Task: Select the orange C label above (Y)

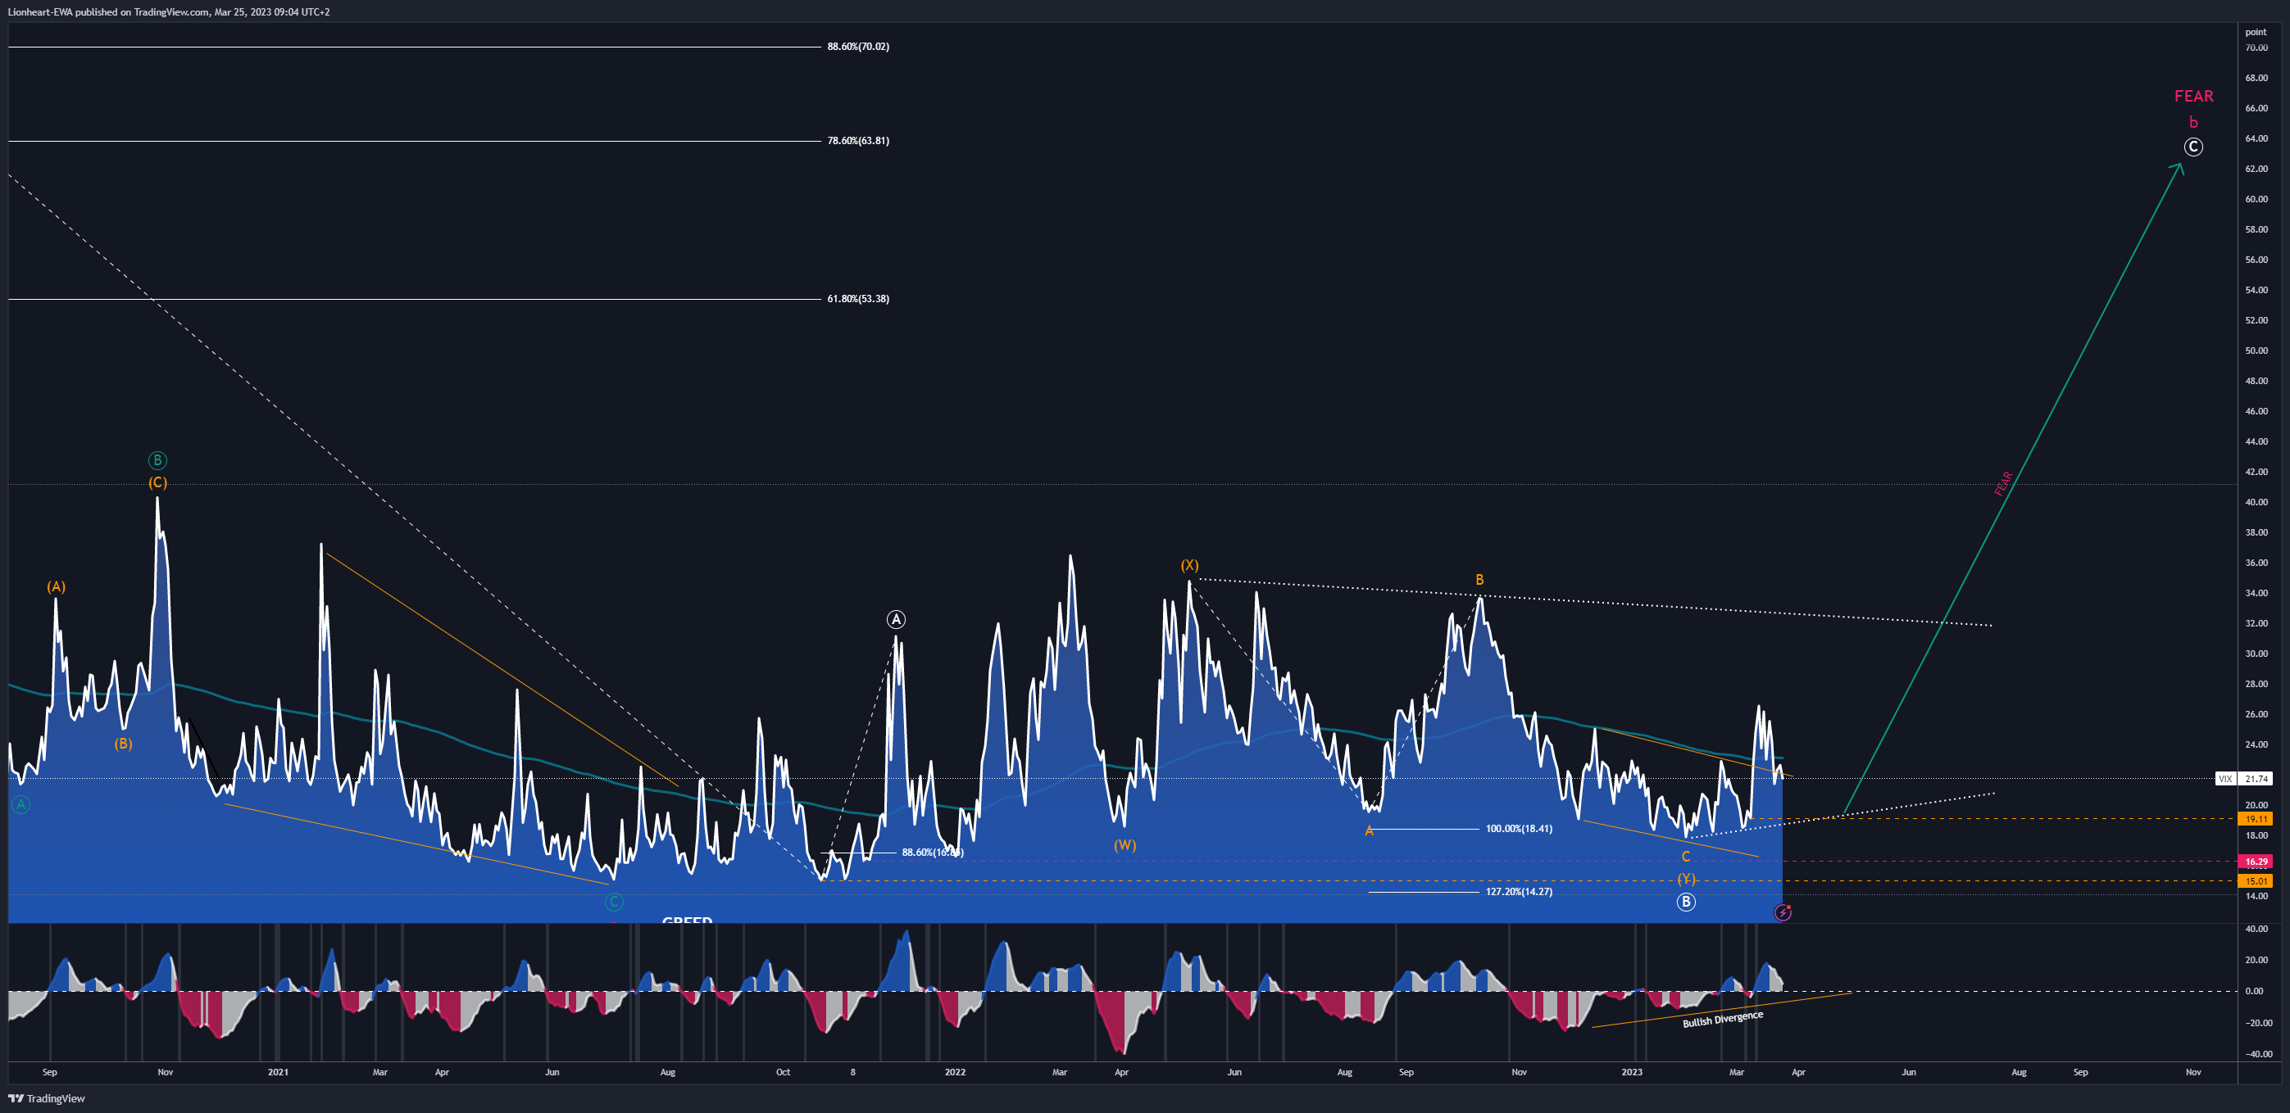Action: [x=1685, y=857]
